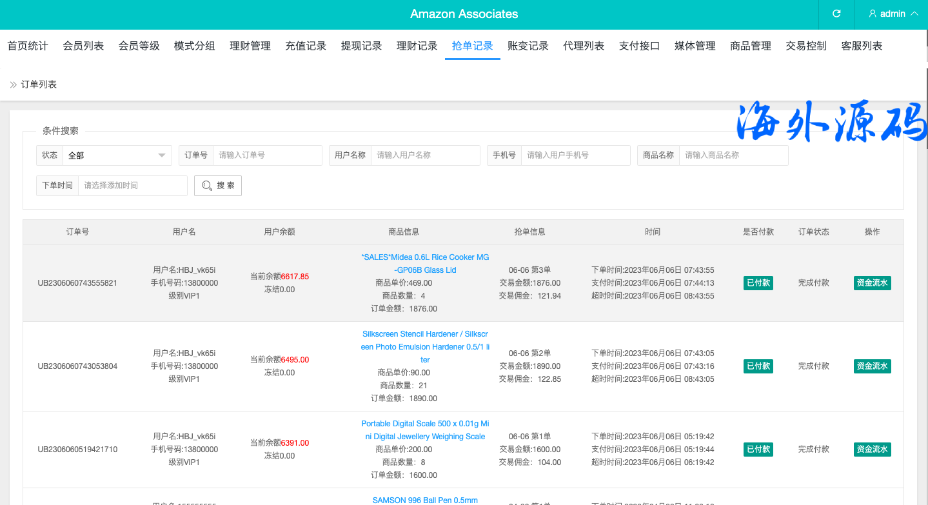The image size is (928, 505).
Task: Click the admin user avatar icon
Action: pyautogui.click(x=873, y=14)
